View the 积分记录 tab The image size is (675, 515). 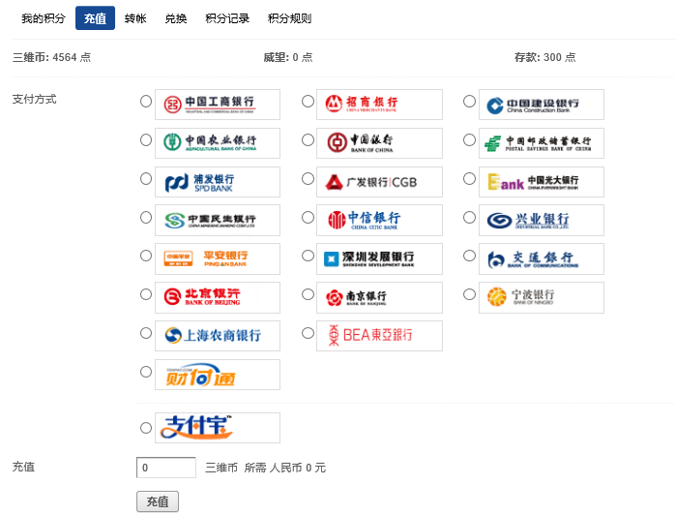pyautogui.click(x=227, y=18)
